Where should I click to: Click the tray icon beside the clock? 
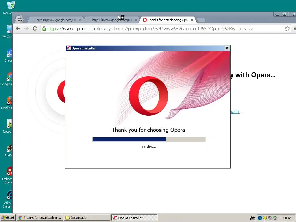point(275,218)
